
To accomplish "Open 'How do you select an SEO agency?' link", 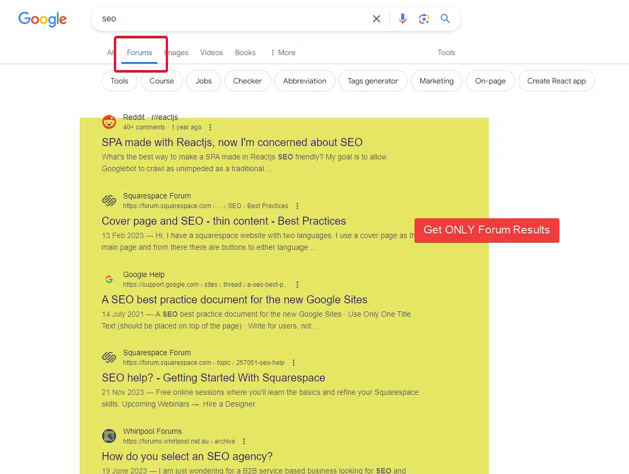I will coord(187,456).
